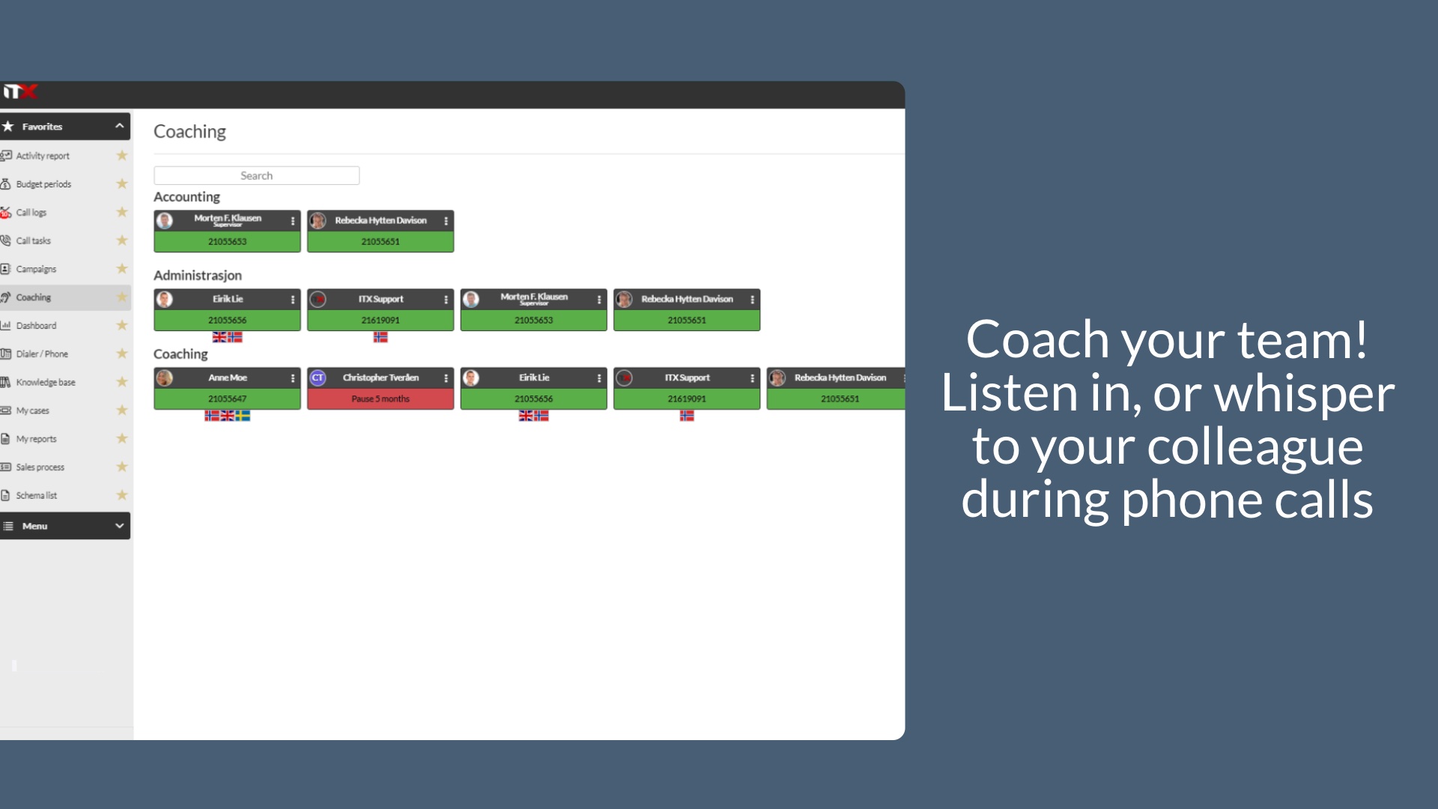
Task: Toggle favorite star for Call tasks
Action: click(x=123, y=240)
